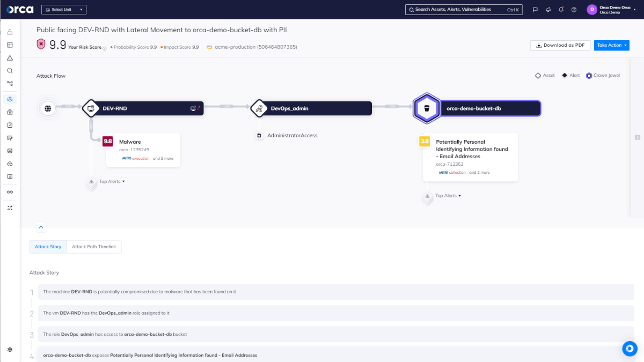Image resolution: width=644 pixels, height=362 pixels.
Task: Click the Probability Score 9.9 label
Action: coord(134,47)
